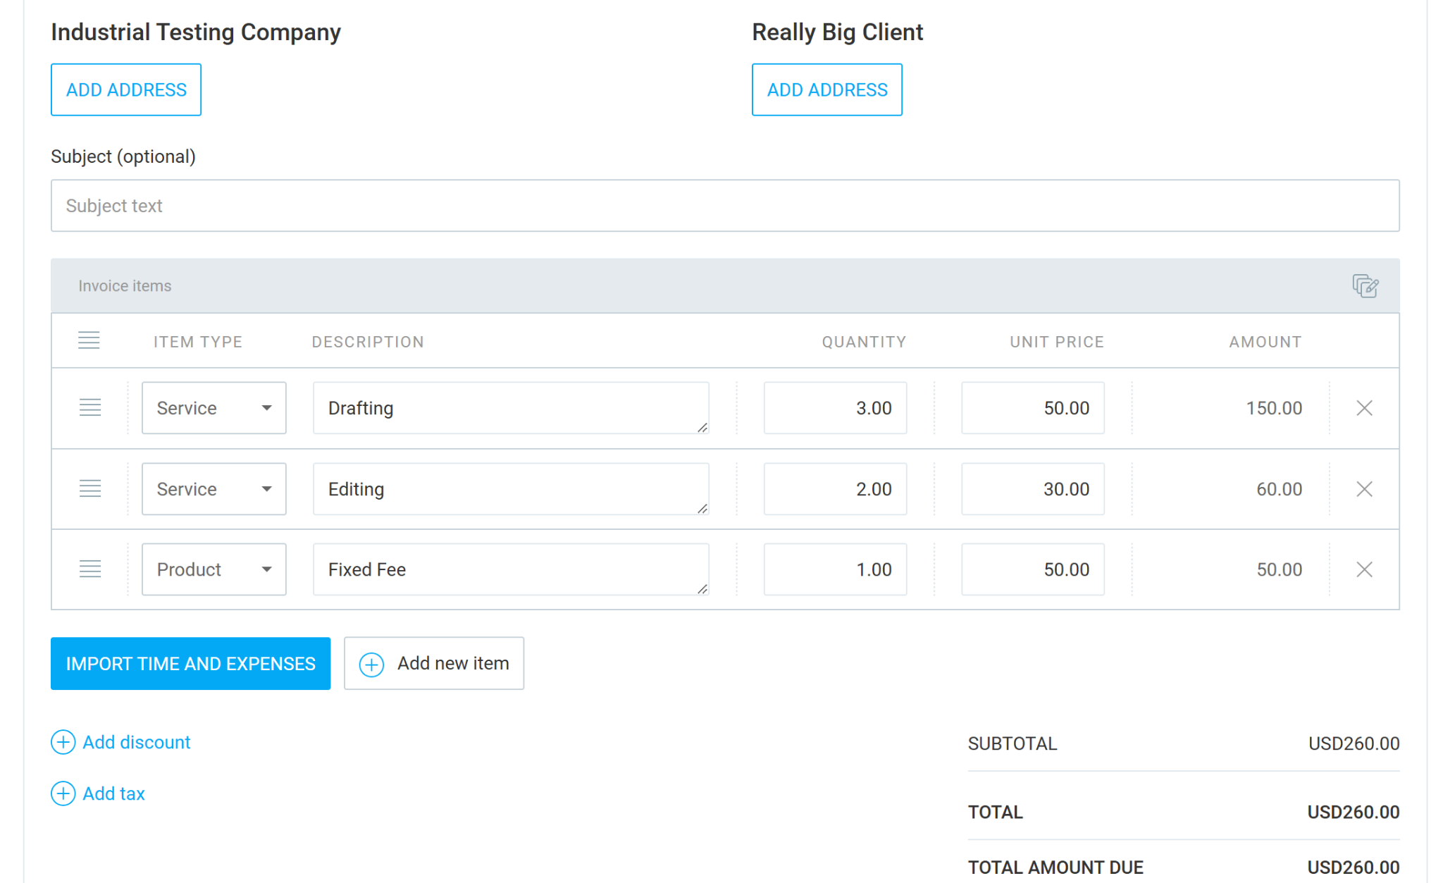This screenshot has width=1443, height=883.
Task: Remove the Fixed Fee line item
Action: pyautogui.click(x=1364, y=569)
